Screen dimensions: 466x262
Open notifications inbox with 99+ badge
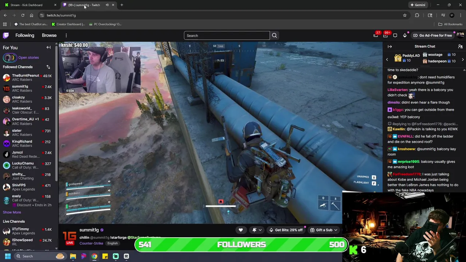pos(385,35)
